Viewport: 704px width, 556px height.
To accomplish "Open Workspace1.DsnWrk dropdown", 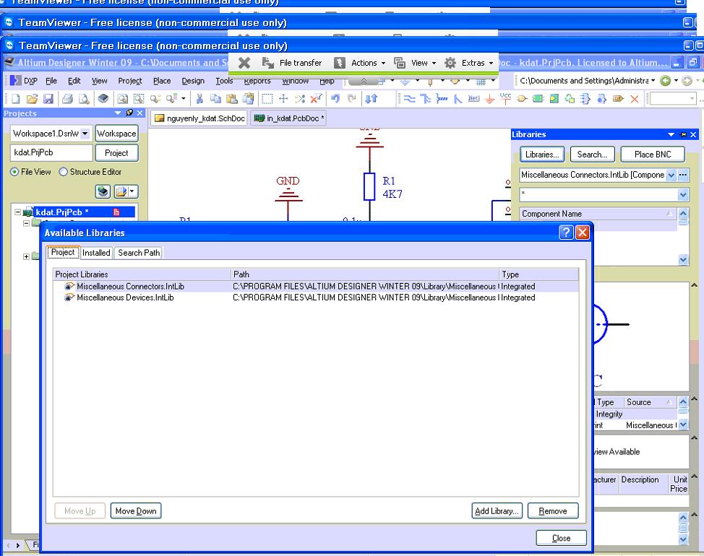I will pos(85,134).
